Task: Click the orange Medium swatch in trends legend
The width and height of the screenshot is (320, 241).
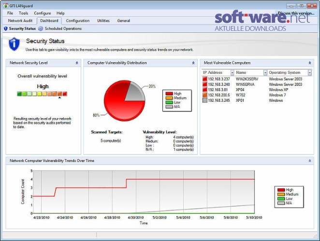Action: [281, 194]
